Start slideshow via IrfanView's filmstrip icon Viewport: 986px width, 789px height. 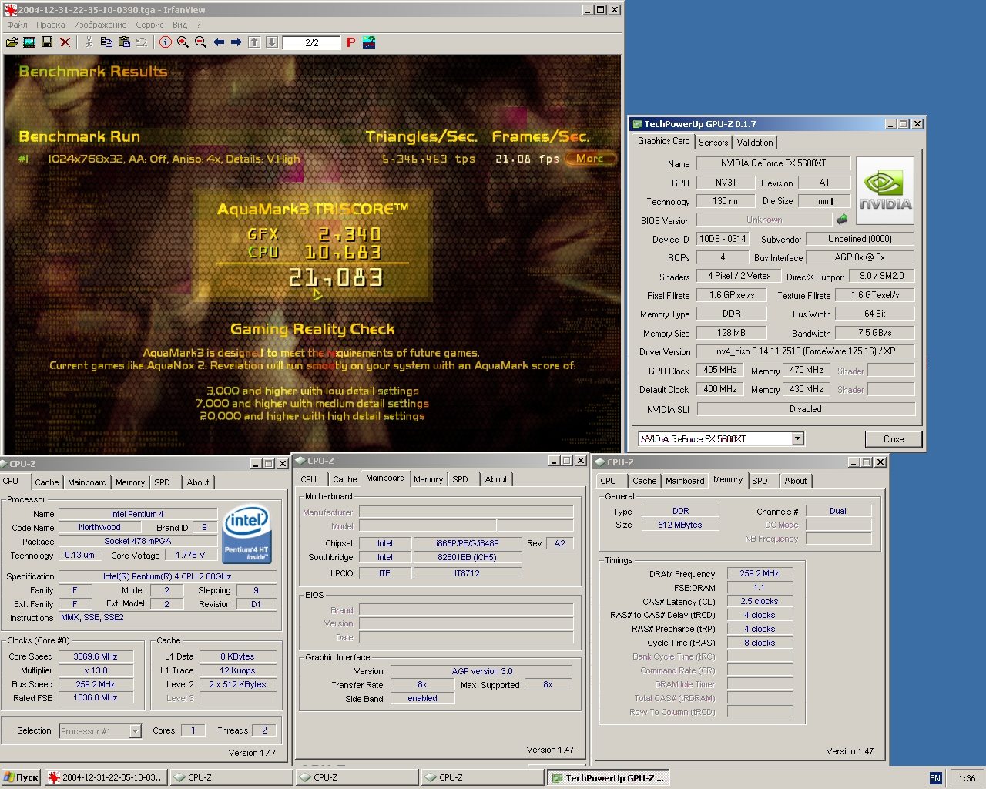[29, 42]
